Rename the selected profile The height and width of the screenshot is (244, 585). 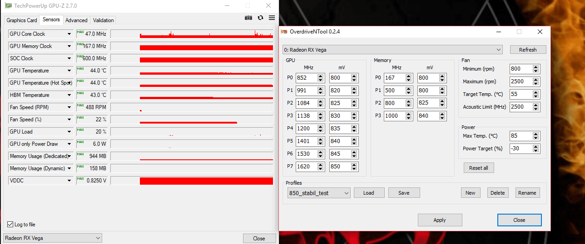coord(527,193)
